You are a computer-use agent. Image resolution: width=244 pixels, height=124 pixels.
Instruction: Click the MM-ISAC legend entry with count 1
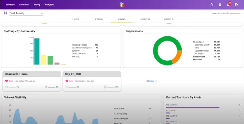pos(85,56)
